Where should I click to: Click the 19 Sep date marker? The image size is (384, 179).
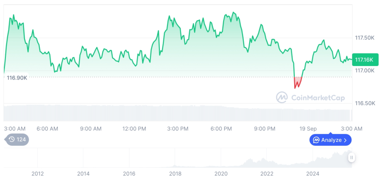[x=309, y=129]
